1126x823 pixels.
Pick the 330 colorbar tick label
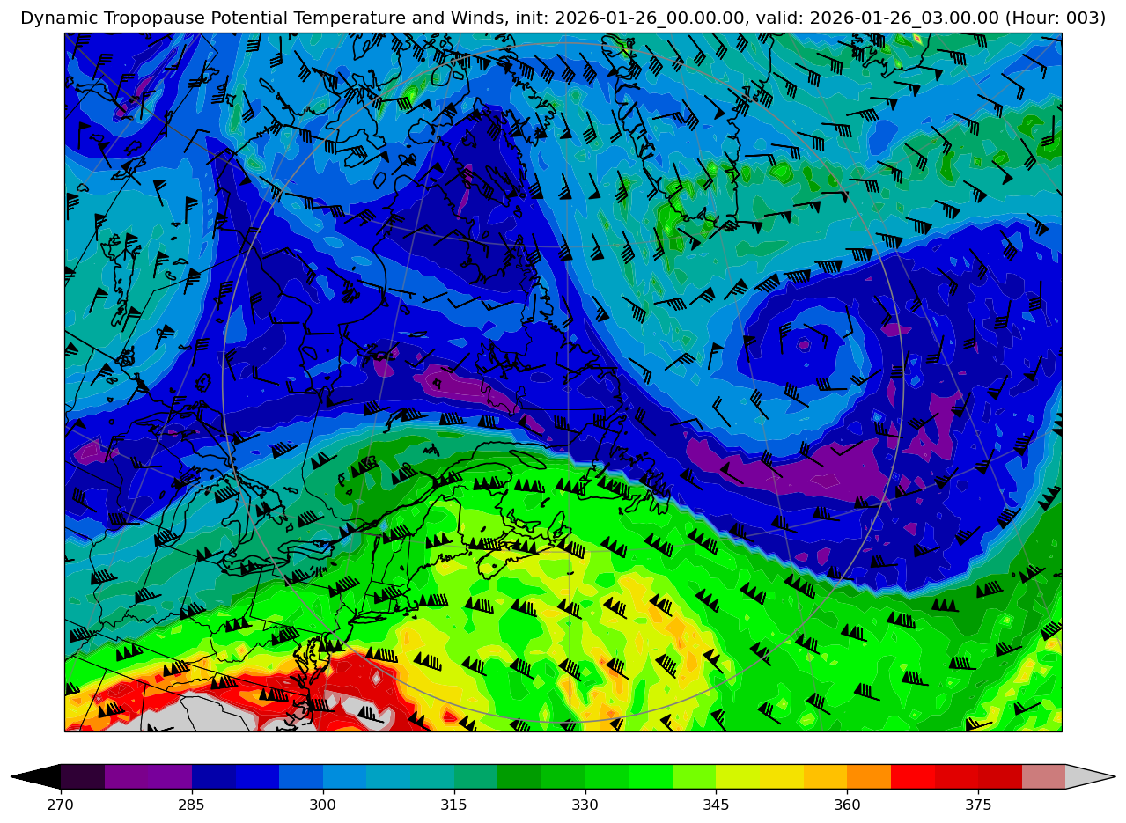(585, 805)
